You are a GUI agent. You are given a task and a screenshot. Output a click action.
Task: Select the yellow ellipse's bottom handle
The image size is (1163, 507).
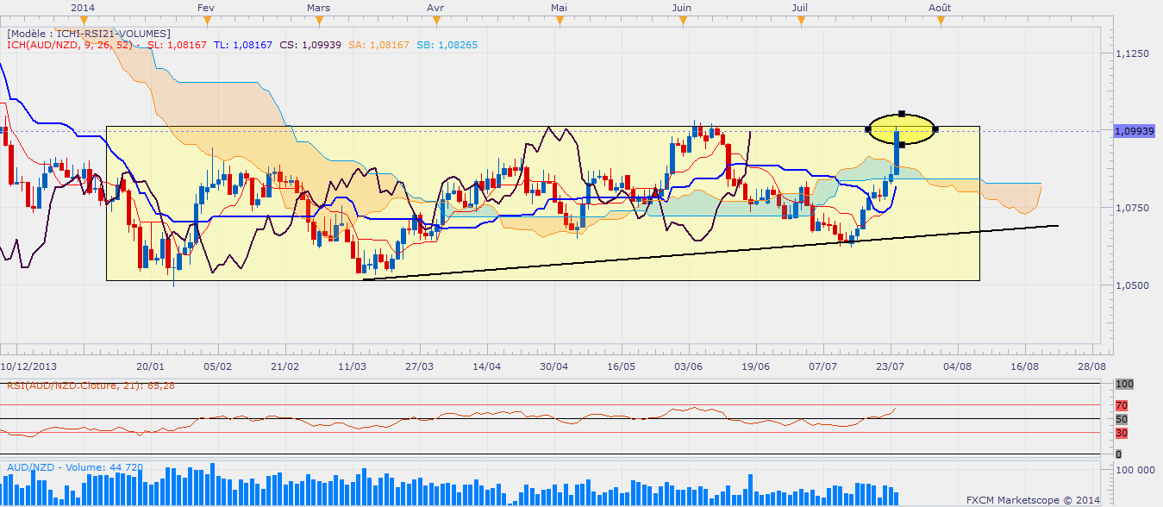901,145
